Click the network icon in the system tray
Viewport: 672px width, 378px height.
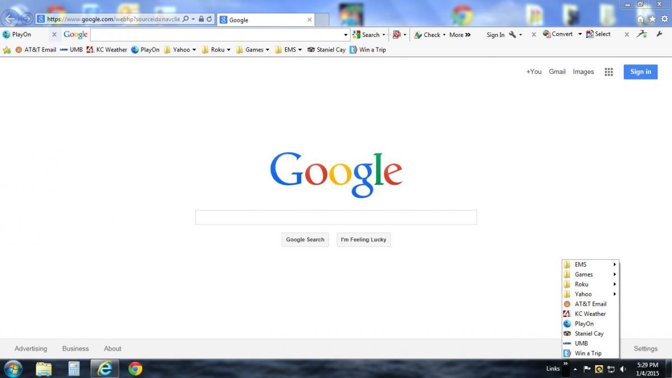tap(611, 369)
